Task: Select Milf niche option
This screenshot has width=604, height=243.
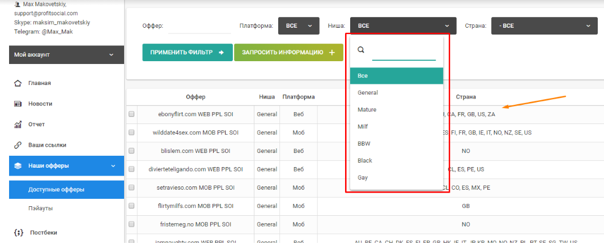Action: tap(397, 127)
